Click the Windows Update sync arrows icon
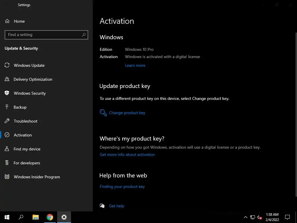 pos(7,65)
